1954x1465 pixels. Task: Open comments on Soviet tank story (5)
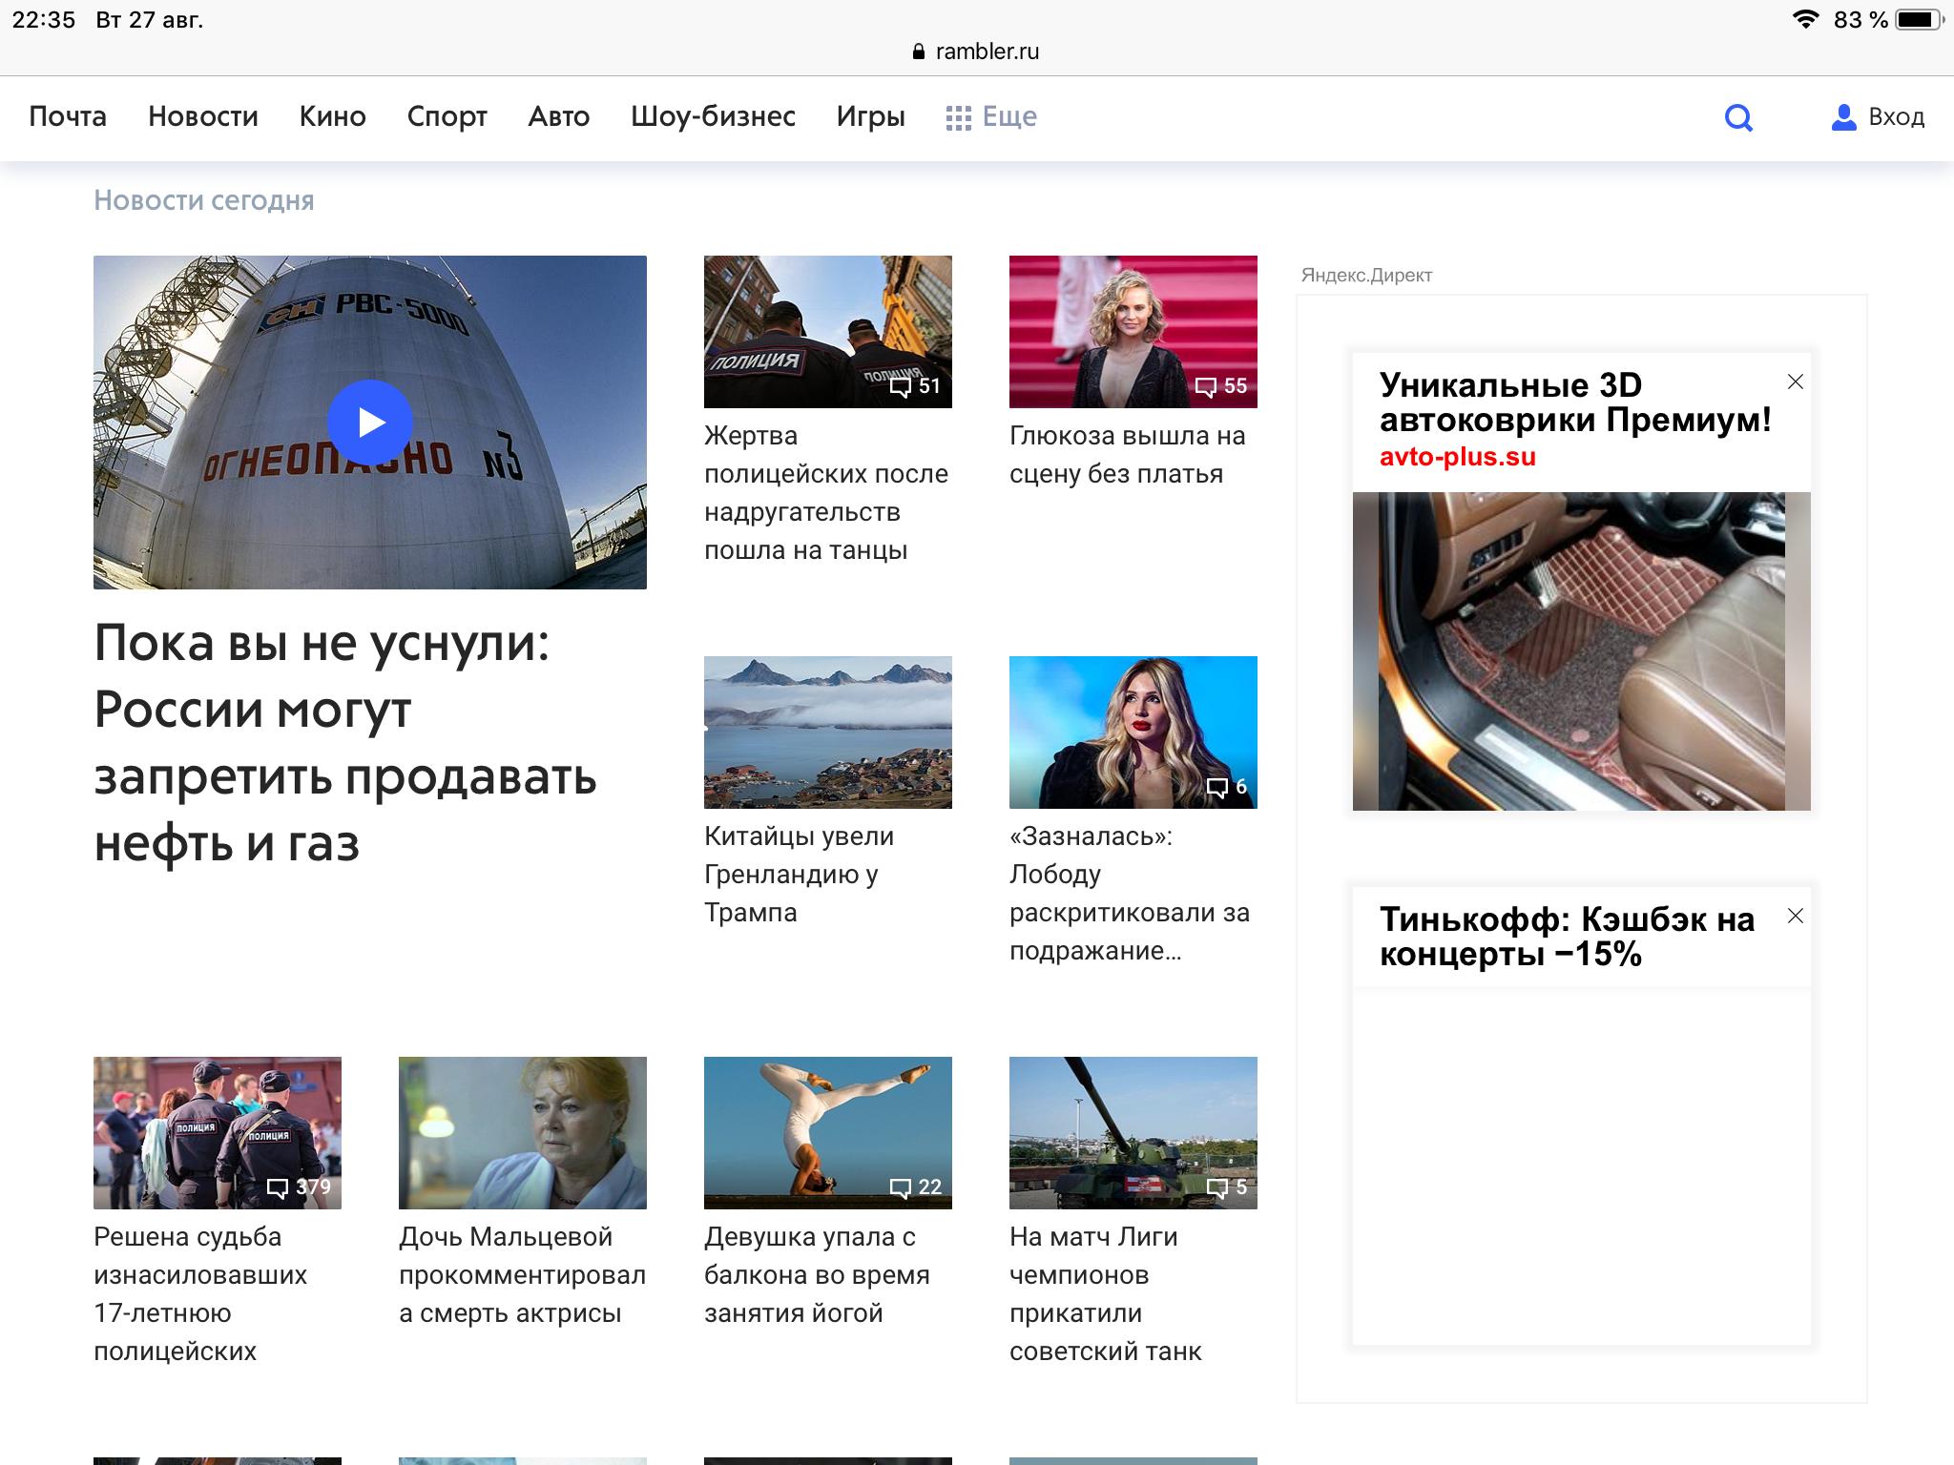(x=1227, y=1187)
